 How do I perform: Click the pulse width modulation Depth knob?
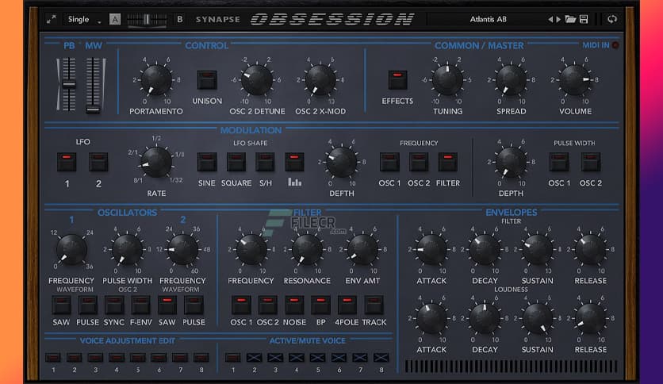pyautogui.click(x=511, y=162)
